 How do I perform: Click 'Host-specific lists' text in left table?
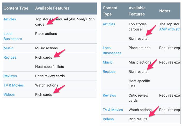pos(49,67)
